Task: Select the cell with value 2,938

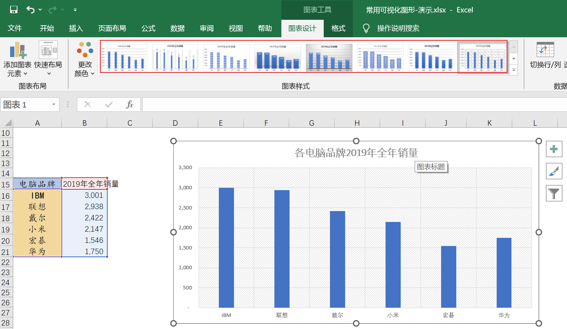Action: point(84,207)
